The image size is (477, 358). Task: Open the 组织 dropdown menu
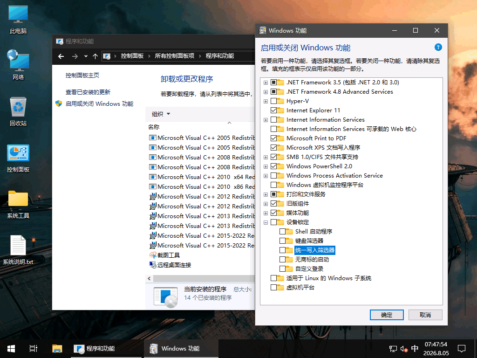[x=161, y=114]
